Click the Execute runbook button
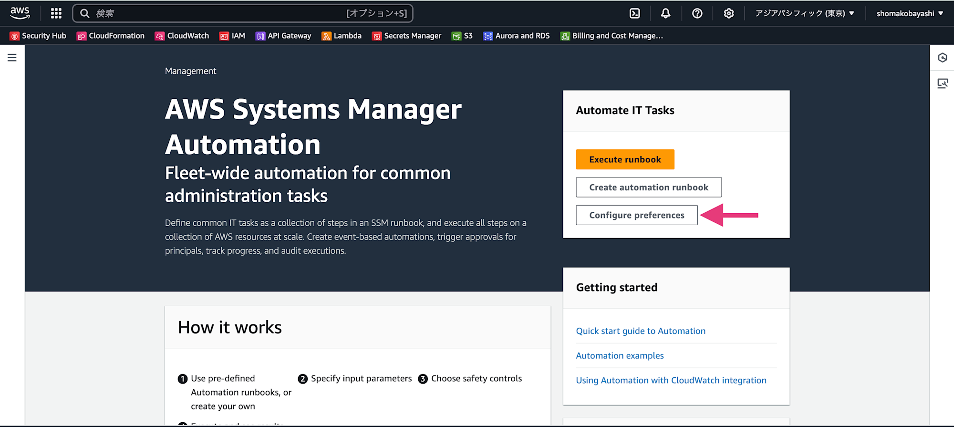This screenshot has width=954, height=427. pos(625,159)
